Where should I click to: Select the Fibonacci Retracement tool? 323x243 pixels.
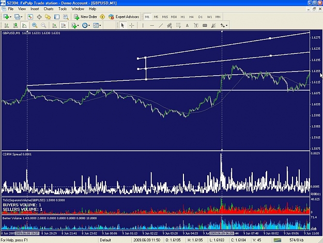point(178,25)
